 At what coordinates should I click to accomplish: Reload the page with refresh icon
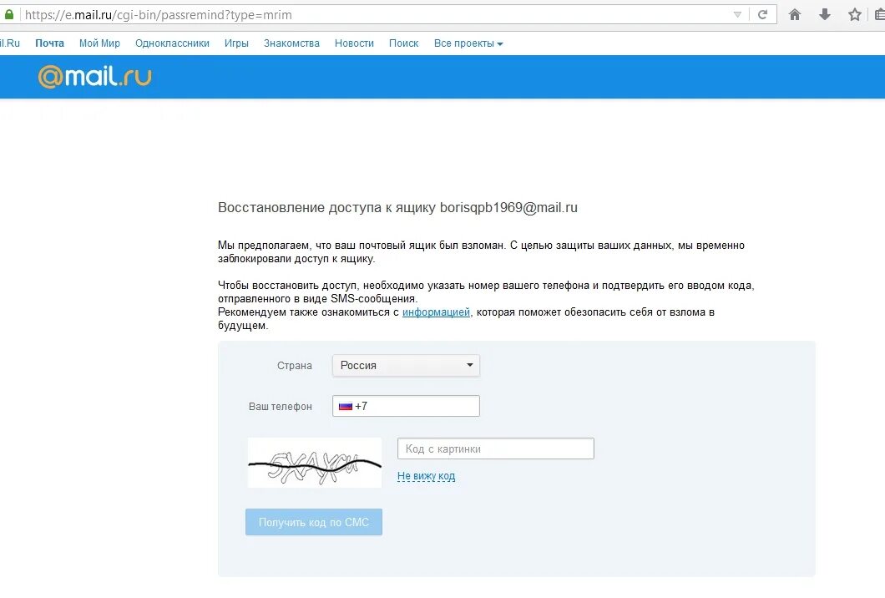click(762, 15)
